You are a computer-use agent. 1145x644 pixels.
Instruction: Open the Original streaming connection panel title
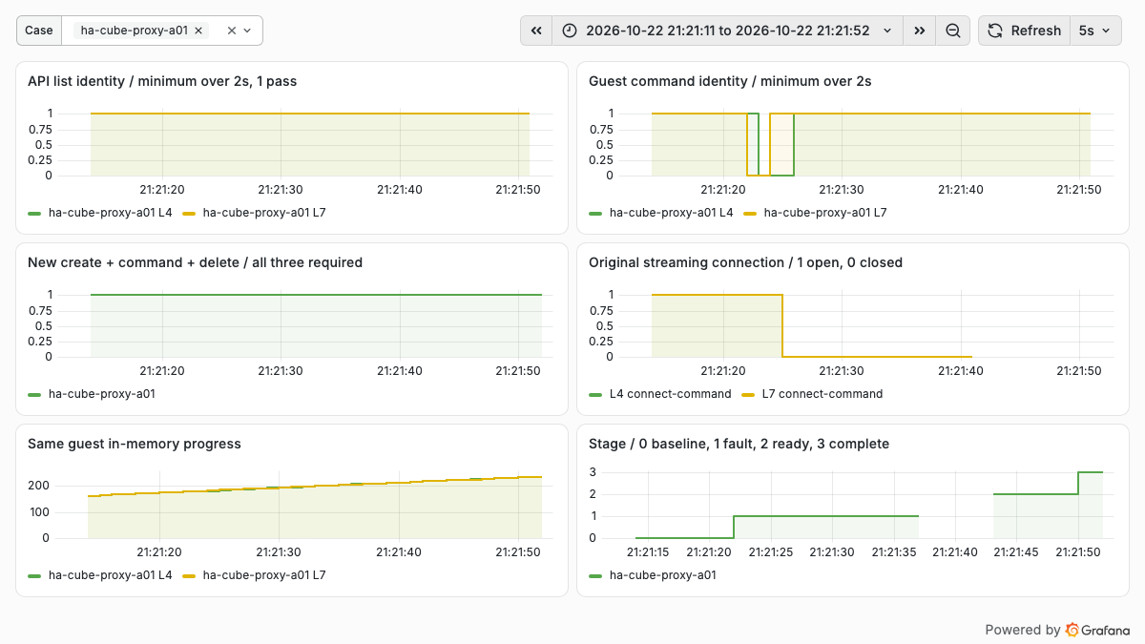[x=745, y=262]
